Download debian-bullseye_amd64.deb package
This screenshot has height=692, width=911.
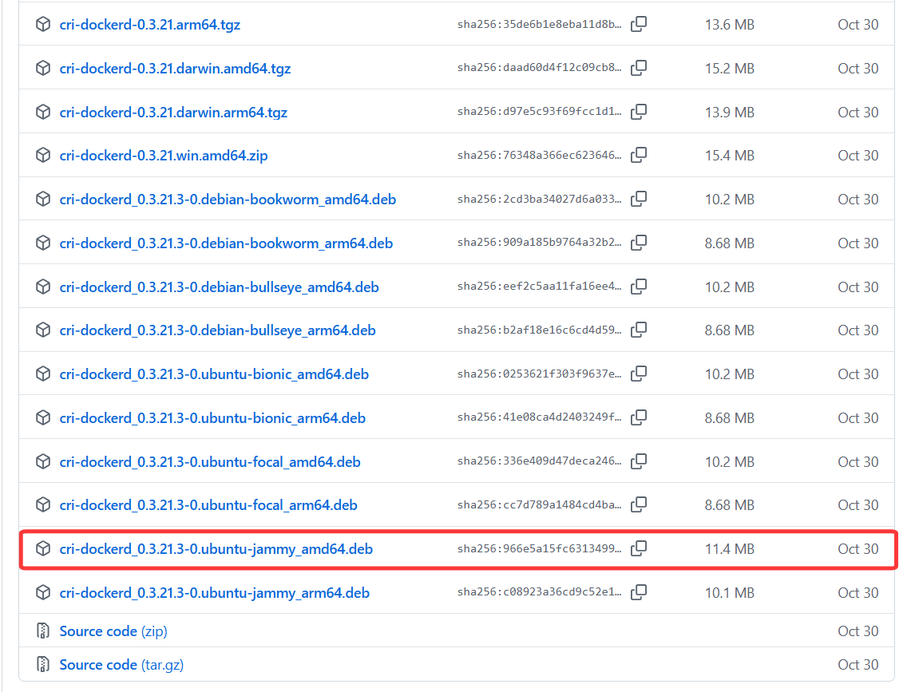coord(219,287)
